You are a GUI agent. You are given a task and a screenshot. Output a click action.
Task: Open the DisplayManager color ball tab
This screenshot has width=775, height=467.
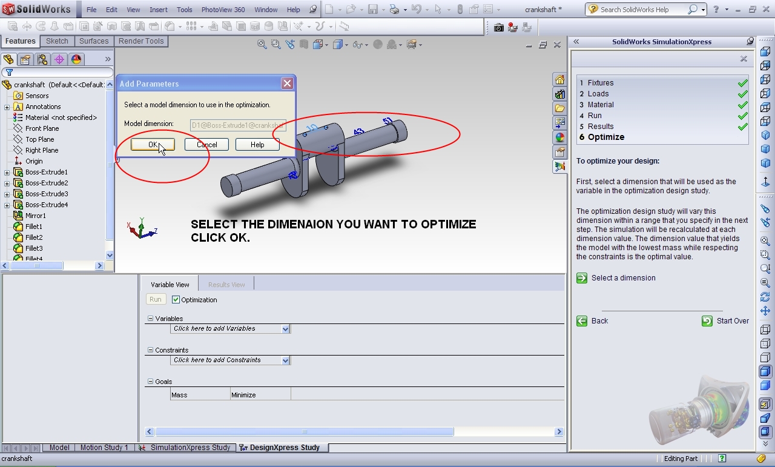(x=76, y=59)
